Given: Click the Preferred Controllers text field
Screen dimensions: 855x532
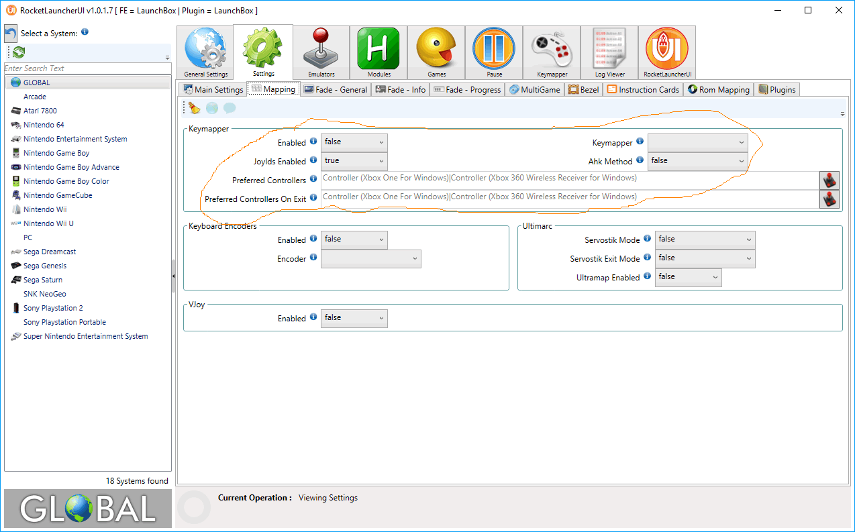Looking at the screenshot, I should (x=570, y=180).
